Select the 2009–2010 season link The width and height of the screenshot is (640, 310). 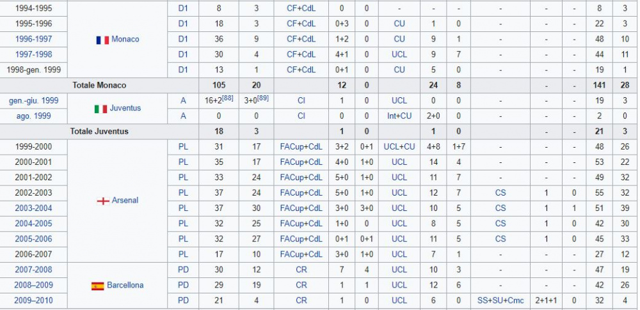point(33,300)
